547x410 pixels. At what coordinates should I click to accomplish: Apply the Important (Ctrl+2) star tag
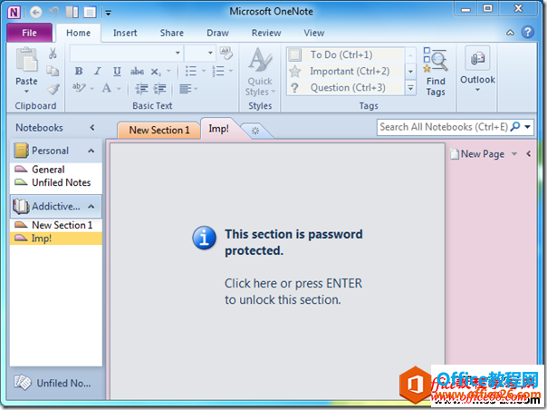point(345,72)
